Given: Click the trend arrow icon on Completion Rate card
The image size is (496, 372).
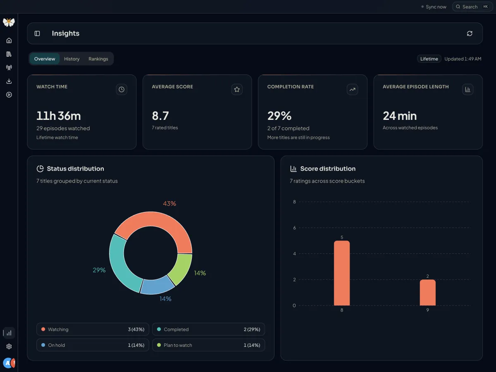Looking at the screenshot, I should coord(353,89).
